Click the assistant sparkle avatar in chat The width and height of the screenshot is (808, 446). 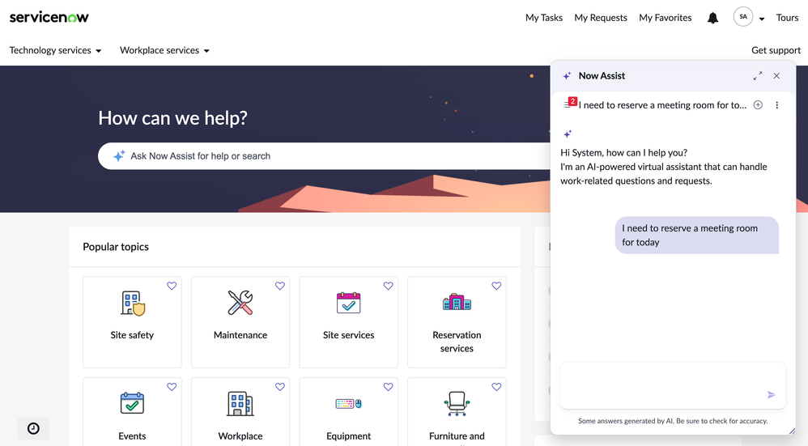pyautogui.click(x=568, y=134)
